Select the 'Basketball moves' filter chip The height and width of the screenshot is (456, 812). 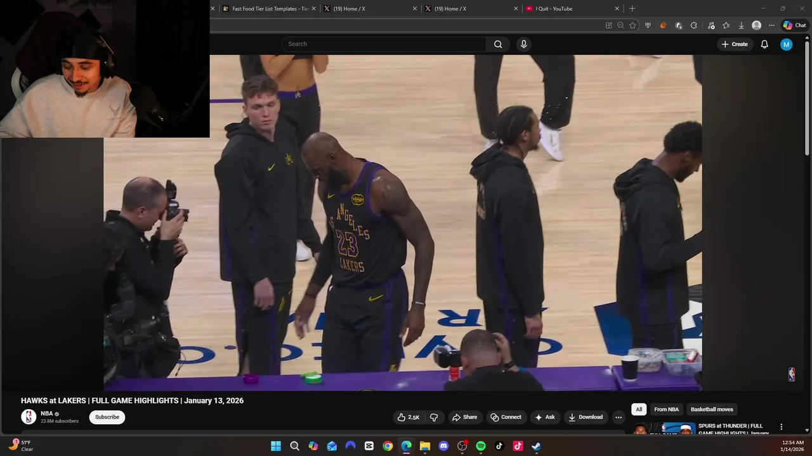[712, 409]
